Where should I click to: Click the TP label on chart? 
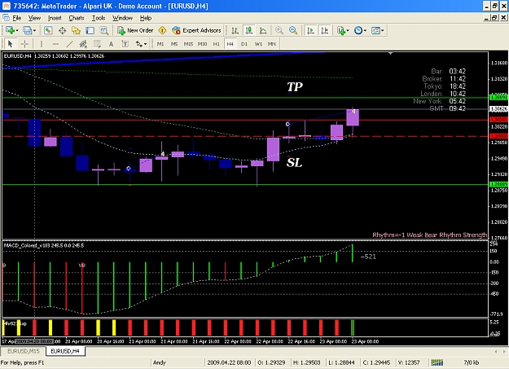(295, 86)
